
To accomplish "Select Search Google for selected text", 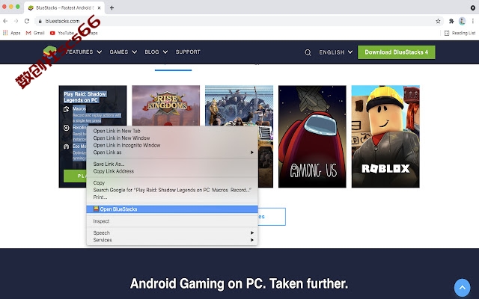I will (172, 190).
